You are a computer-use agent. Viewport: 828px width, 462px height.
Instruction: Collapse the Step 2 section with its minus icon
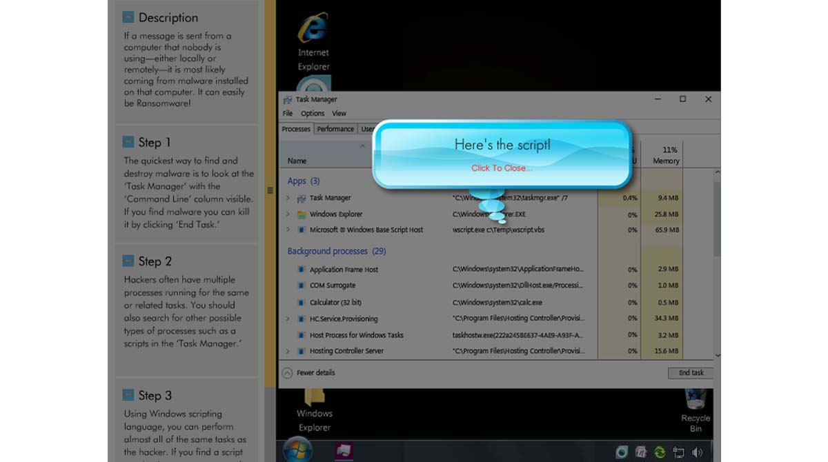tap(128, 261)
